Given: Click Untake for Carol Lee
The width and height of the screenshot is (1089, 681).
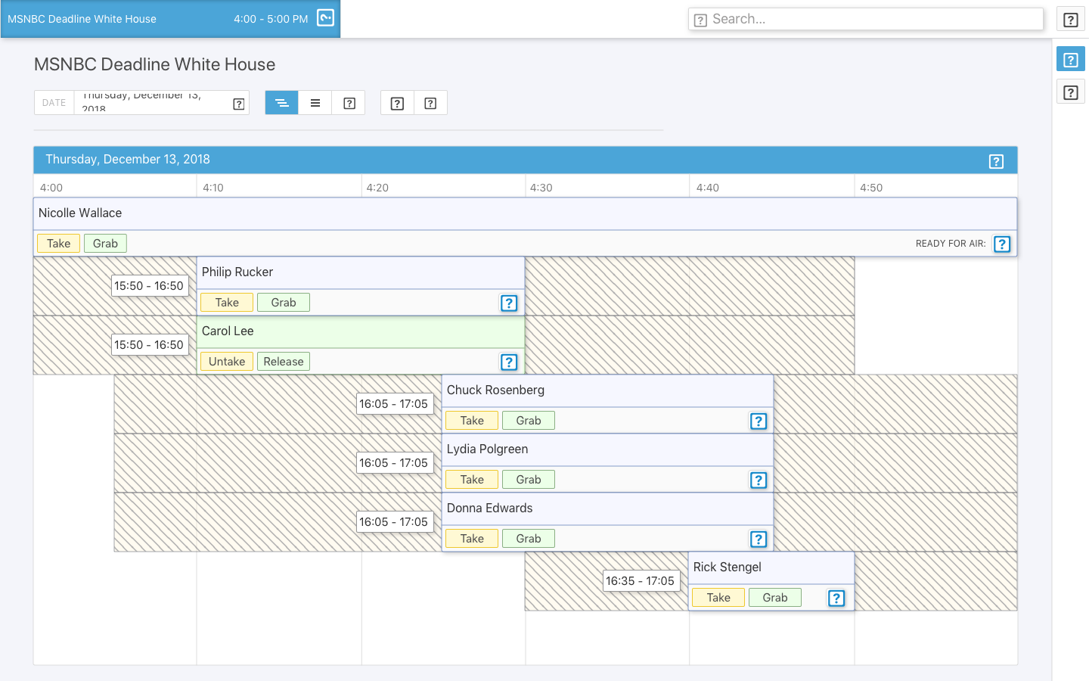Looking at the screenshot, I should point(227,362).
